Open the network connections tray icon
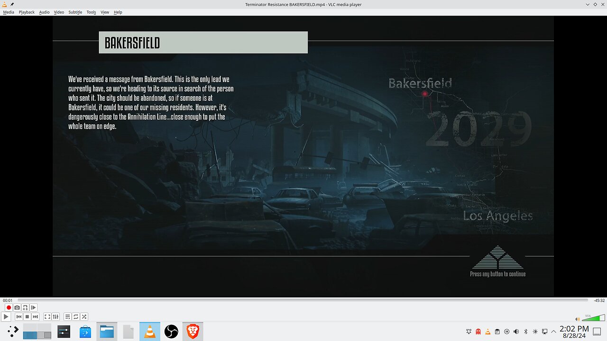This screenshot has width=607, height=341. pyautogui.click(x=544, y=332)
